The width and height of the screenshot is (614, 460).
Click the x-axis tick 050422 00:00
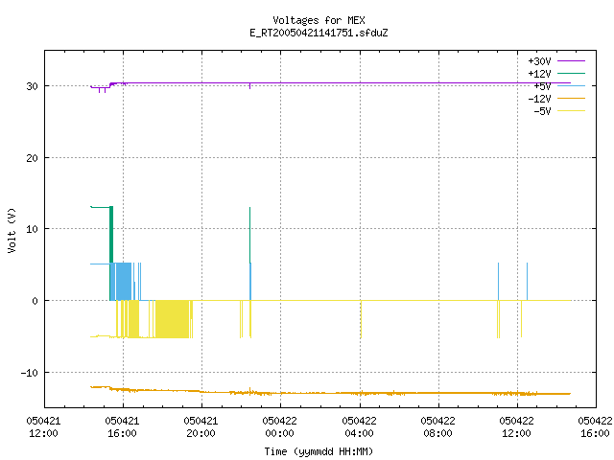pos(279,427)
